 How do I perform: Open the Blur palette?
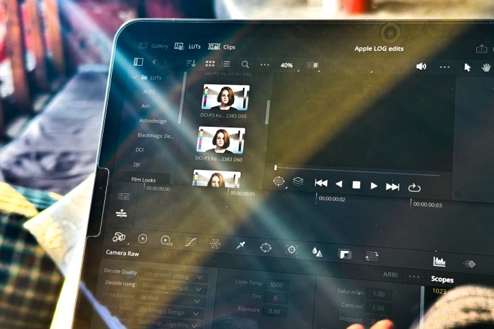317,252
